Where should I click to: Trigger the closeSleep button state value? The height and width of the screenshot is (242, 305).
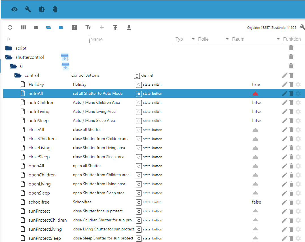(255, 157)
